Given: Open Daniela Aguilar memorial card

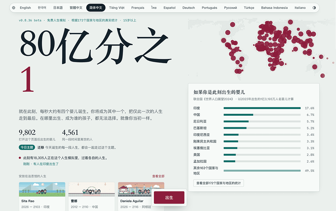Looking at the screenshot, I should point(141,196).
